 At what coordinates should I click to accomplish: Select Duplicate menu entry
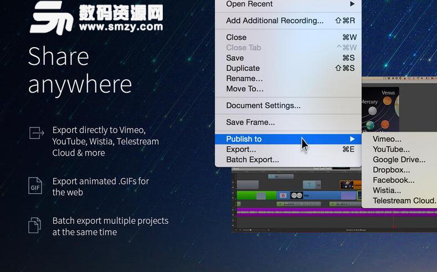[x=243, y=68]
